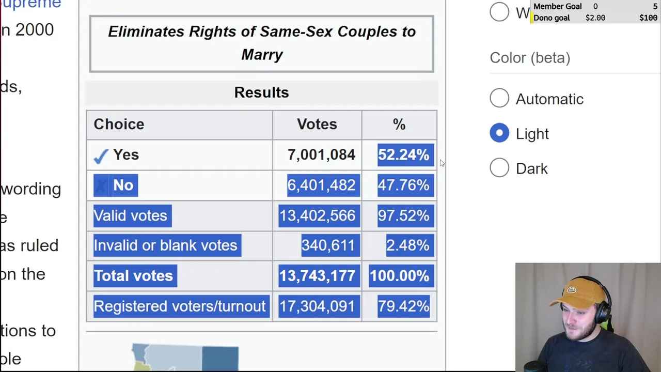Click the Yes vote count 7,001,084

click(321, 155)
